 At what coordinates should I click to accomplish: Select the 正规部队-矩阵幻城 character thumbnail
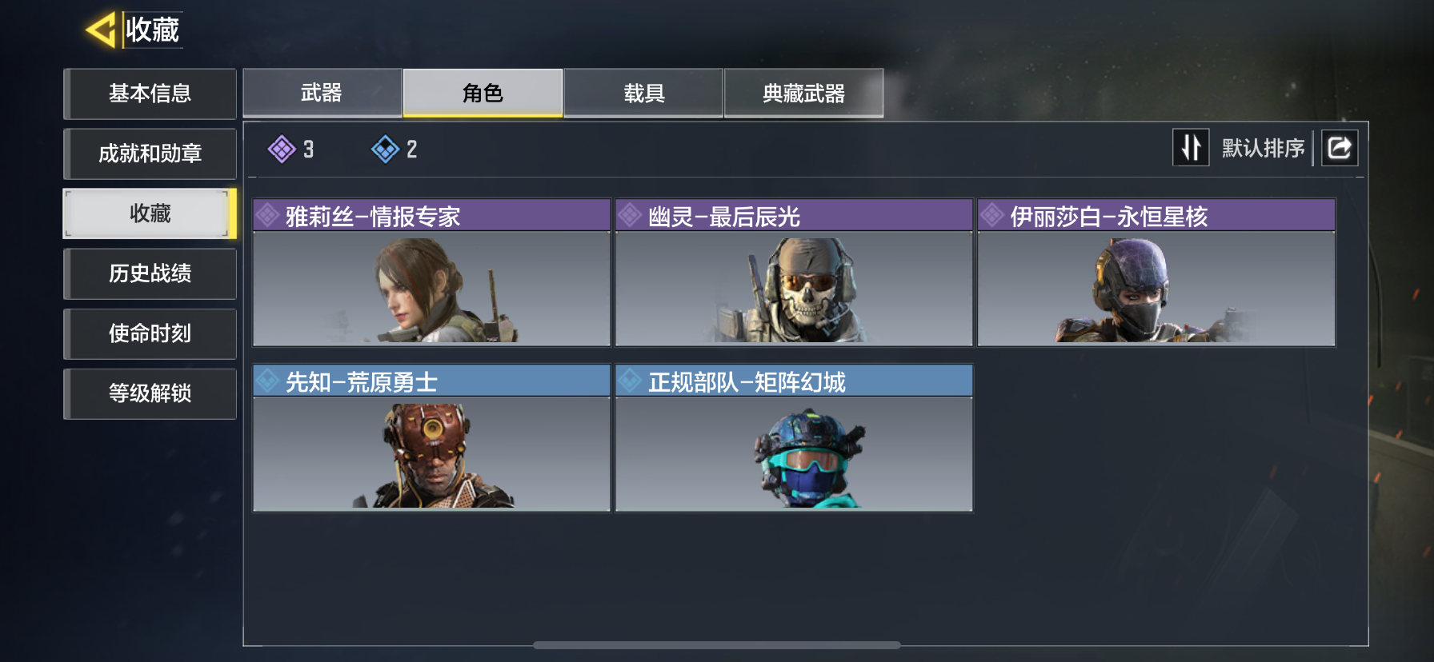(794, 454)
